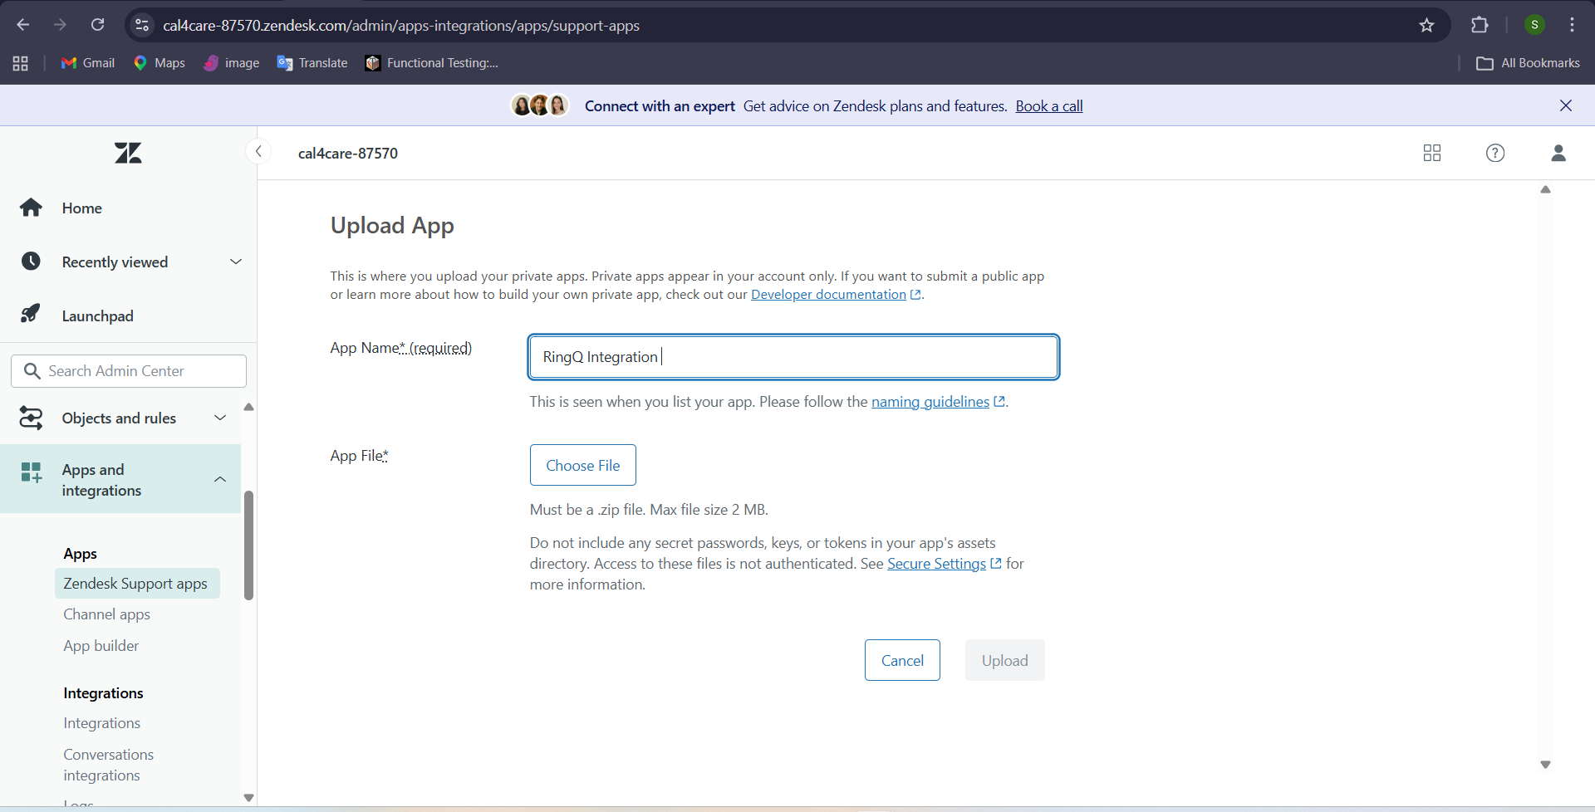Go back to the previous browser page
Viewport: 1595px width, 812px height.
[x=23, y=25]
